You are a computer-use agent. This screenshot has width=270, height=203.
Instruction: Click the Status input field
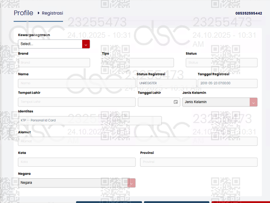pos(221,63)
